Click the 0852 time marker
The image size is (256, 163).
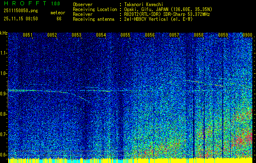52,35
